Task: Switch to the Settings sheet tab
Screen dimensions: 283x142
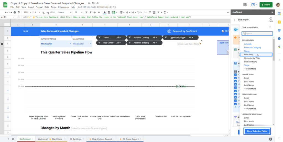Action: coord(77,139)
